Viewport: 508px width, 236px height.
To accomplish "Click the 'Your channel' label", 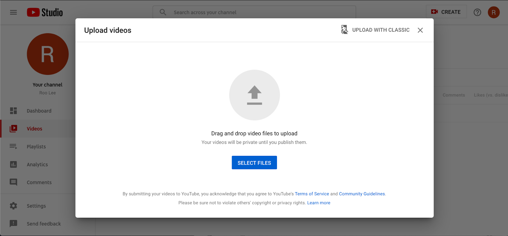I will coord(48,85).
